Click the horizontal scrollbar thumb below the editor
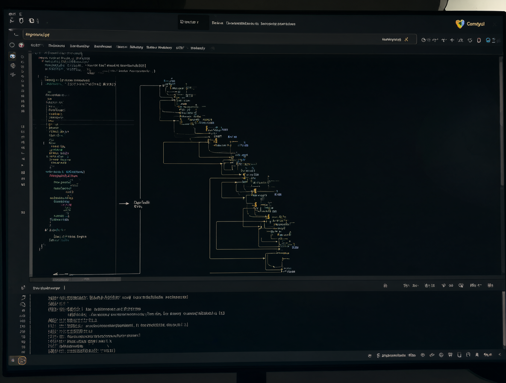Image resolution: width=506 pixels, height=383 pixels. tap(86, 280)
